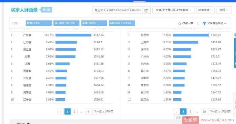Click the tag badge beside 买家人群画像 title
This screenshot has width=236, height=124.
click(46, 10)
